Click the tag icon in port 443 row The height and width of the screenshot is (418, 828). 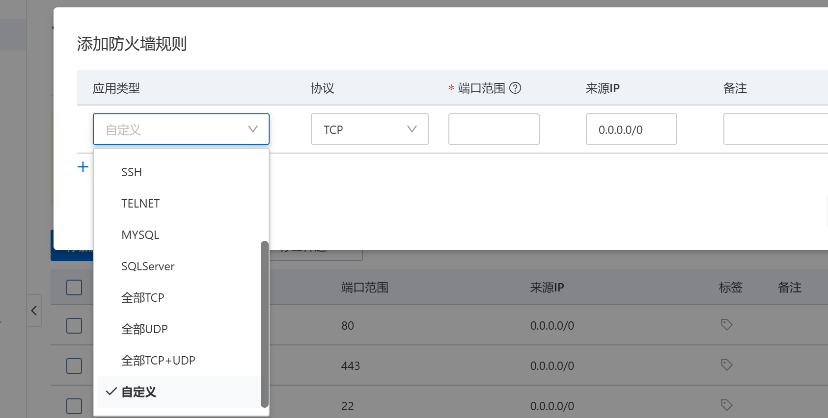click(726, 365)
